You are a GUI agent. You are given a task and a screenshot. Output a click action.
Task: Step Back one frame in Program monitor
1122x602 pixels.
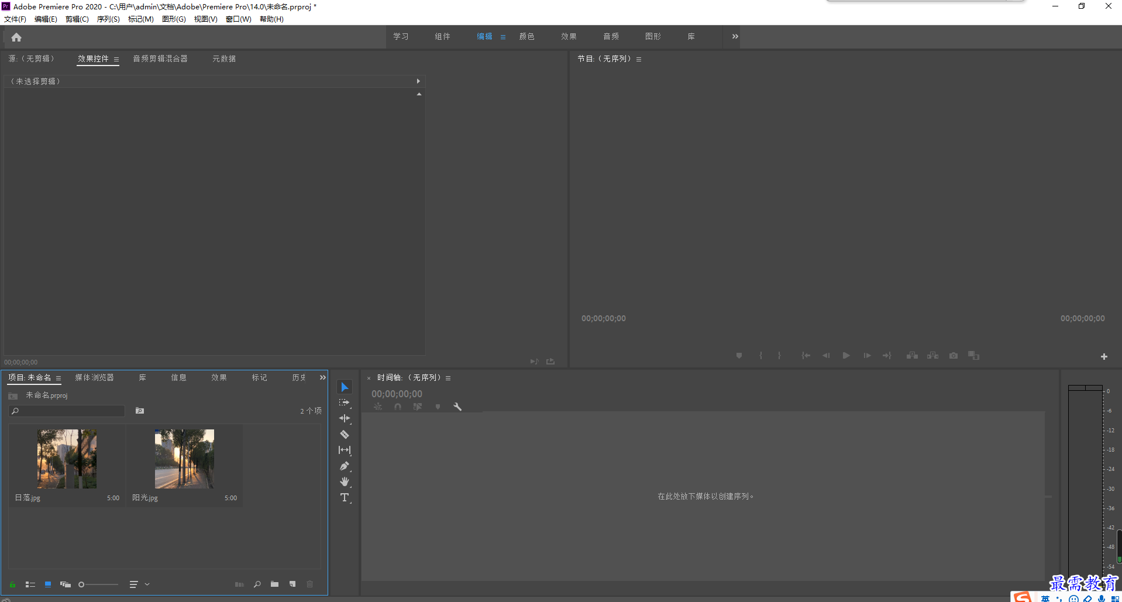click(826, 355)
